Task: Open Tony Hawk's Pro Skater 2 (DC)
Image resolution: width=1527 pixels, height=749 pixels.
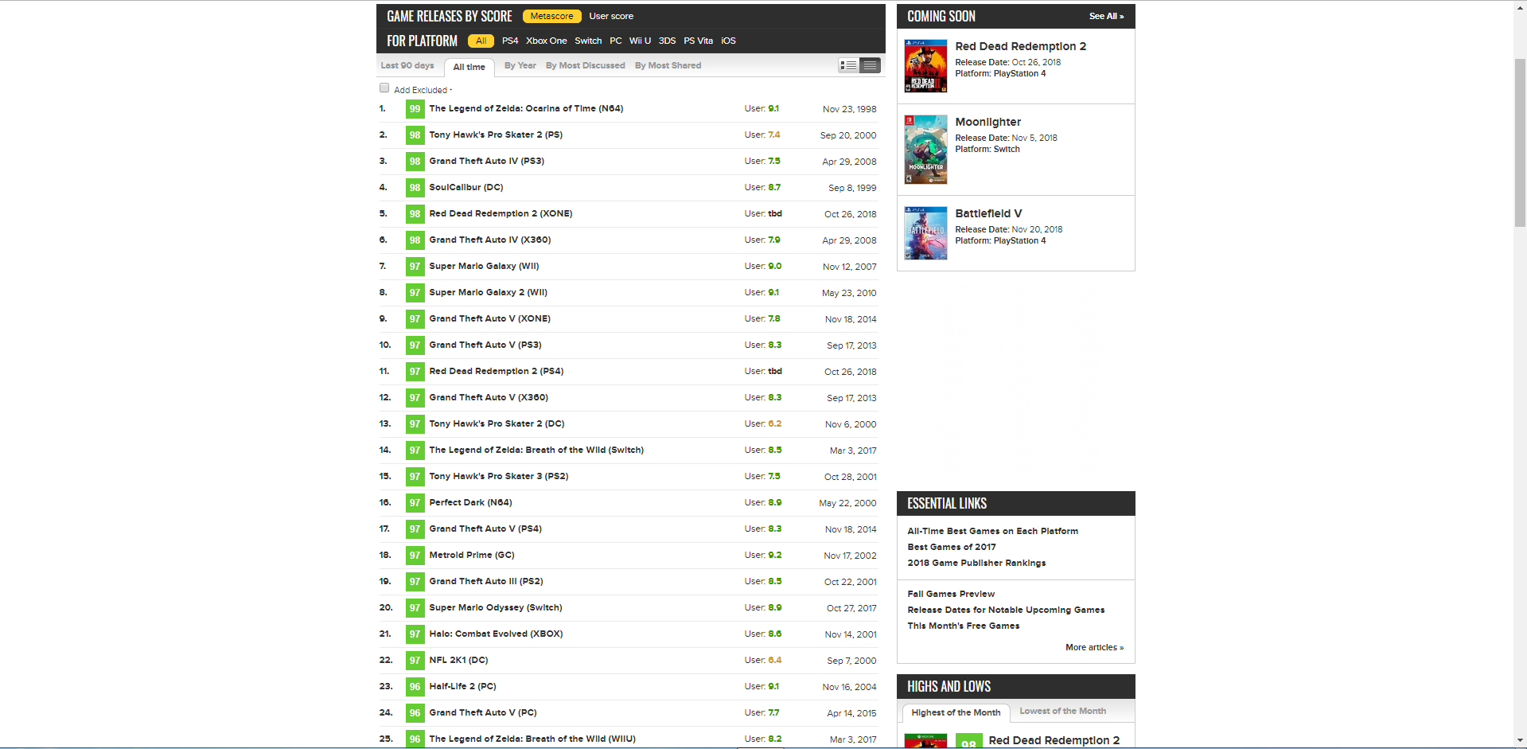Action: 497,423
